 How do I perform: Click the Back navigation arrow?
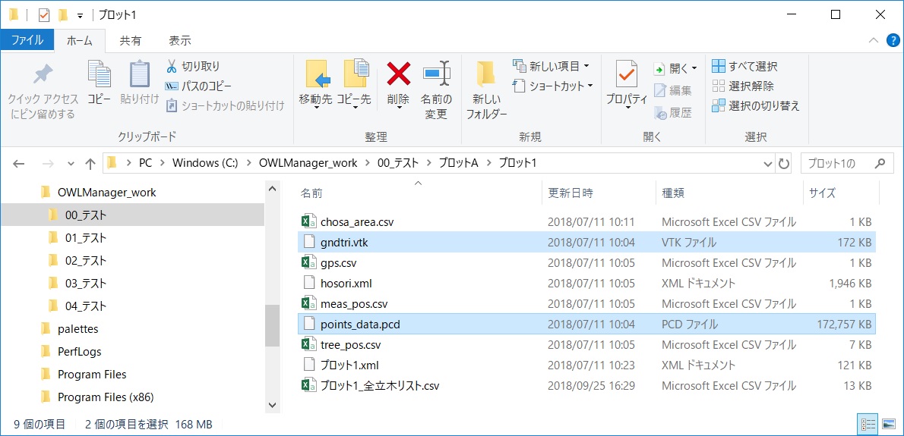pos(18,163)
